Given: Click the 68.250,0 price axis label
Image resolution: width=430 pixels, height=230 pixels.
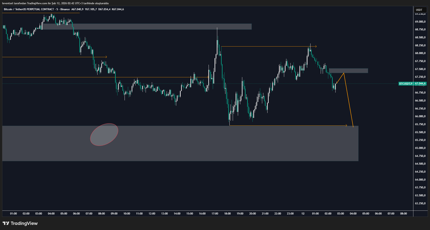Looking at the screenshot, I should click(420, 45).
